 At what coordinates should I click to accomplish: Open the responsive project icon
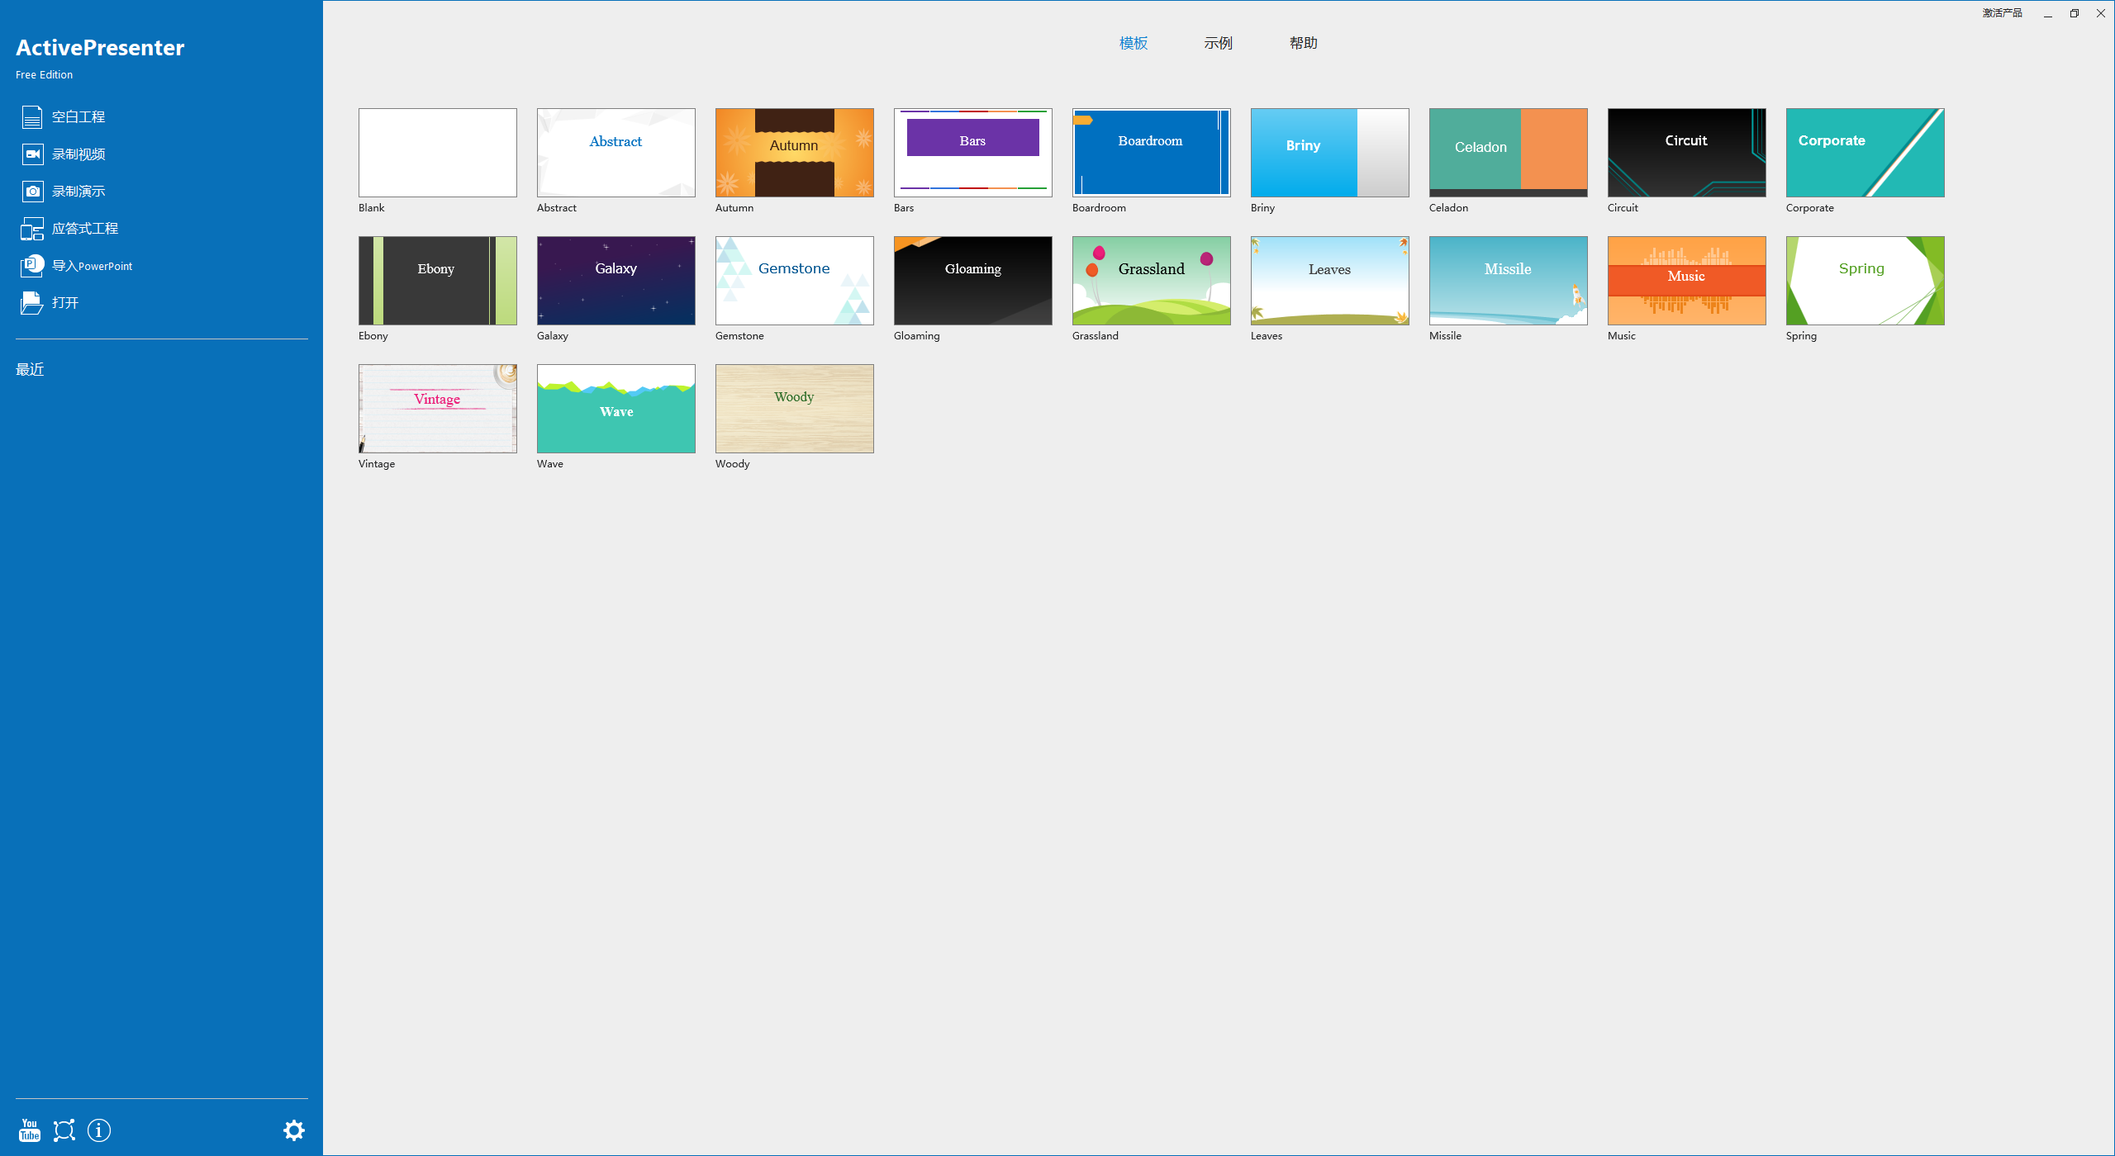(32, 229)
